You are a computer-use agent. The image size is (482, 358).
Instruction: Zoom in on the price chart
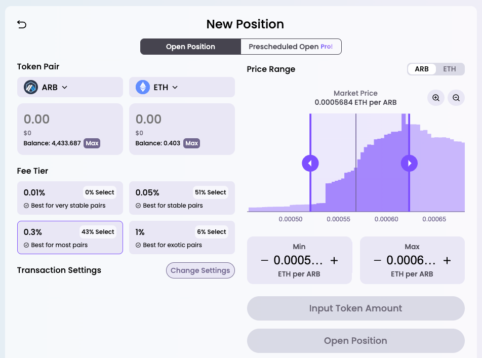(436, 98)
